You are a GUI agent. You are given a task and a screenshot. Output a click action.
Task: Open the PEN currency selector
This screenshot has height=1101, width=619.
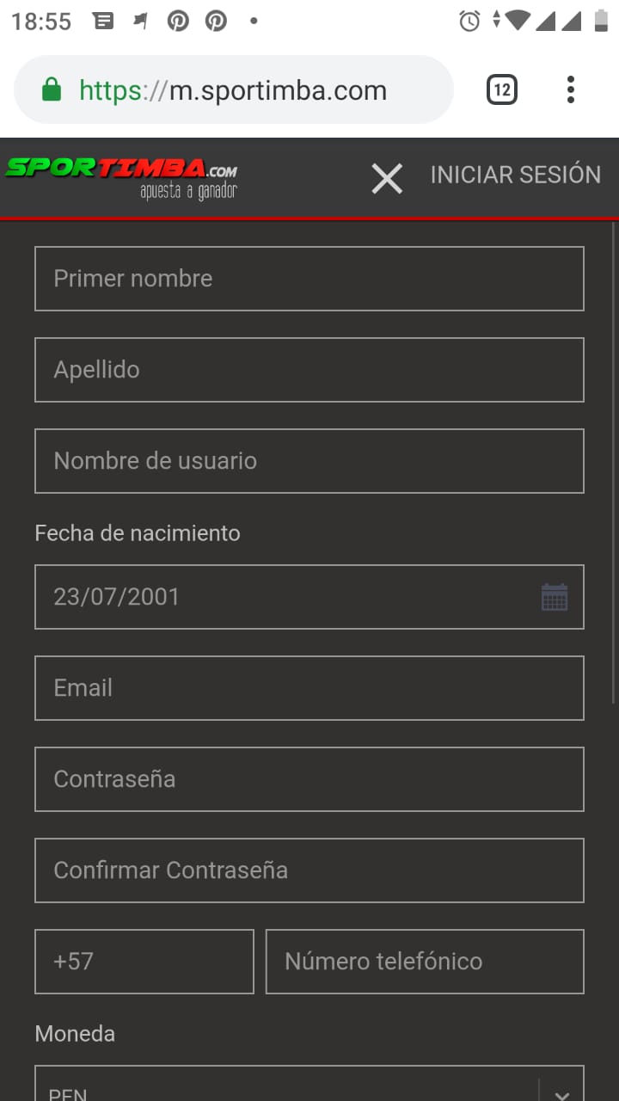(x=284, y=1089)
